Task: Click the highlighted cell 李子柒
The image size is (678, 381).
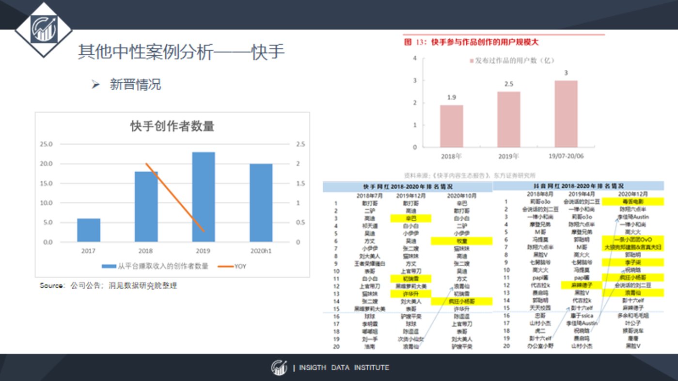Action: [x=632, y=262]
